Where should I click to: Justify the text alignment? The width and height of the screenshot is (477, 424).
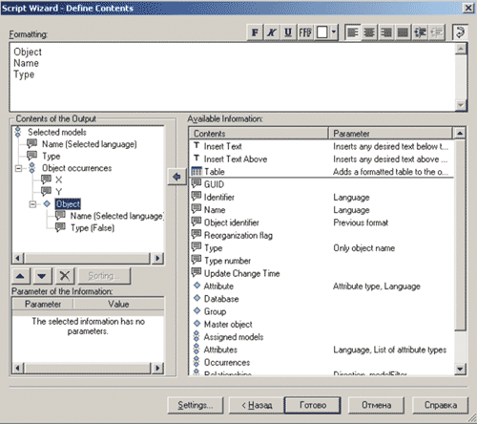(403, 32)
